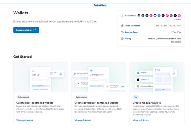Viewport: 191px width, 130px height.
Task: Click the Live badge on ETH Wallet
Action: (x=122, y=86)
